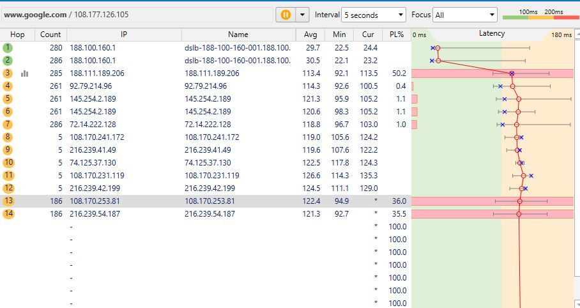Image resolution: width=580 pixels, height=308 pixels.
Task: Click the scrollbar down arrow at bottom right
Action: [577, 304]
